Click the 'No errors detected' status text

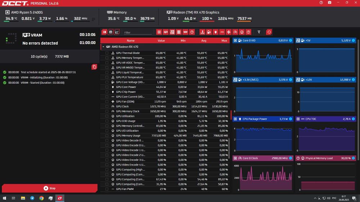click(x=40, y=43)
